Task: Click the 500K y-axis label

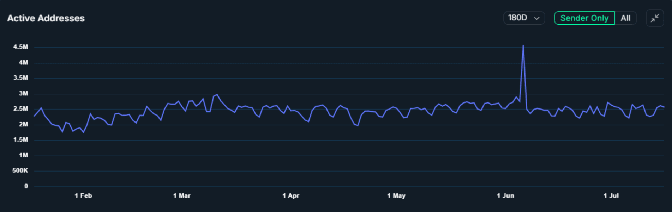Action: (x=20, y=170)
